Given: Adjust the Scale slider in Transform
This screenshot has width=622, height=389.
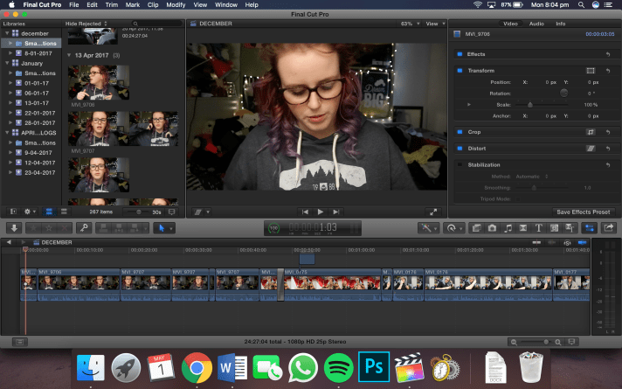Looking at the screenshot, I should (x=529, y=104).
